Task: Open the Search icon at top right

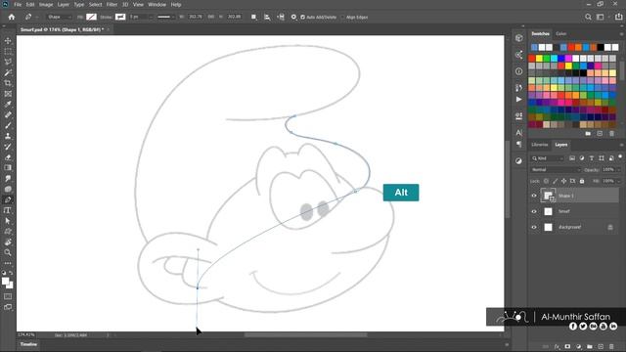Action: [588, 17]
